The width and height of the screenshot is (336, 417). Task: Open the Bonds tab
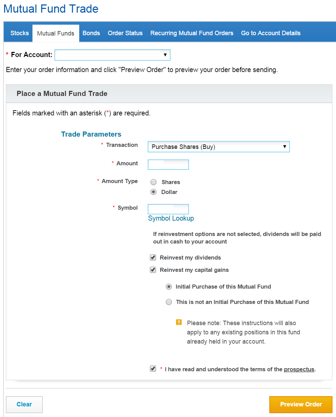pos(91,33)
